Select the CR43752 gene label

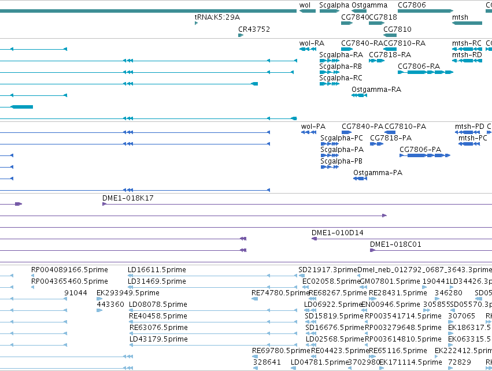[x=254, y=29]
